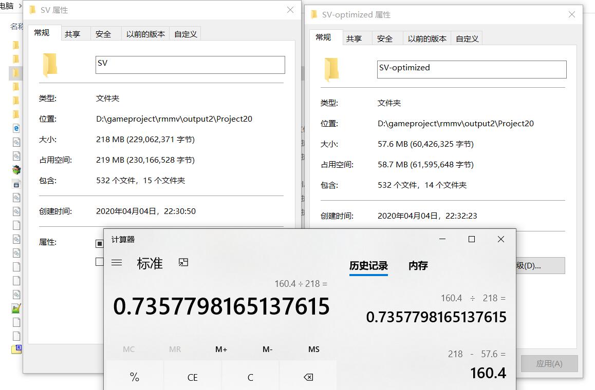Viewport: 595px width, 390px height.
Task: Click advanced 级(D)... button in SV-optimized properties
Action: [x=540, y=266]
